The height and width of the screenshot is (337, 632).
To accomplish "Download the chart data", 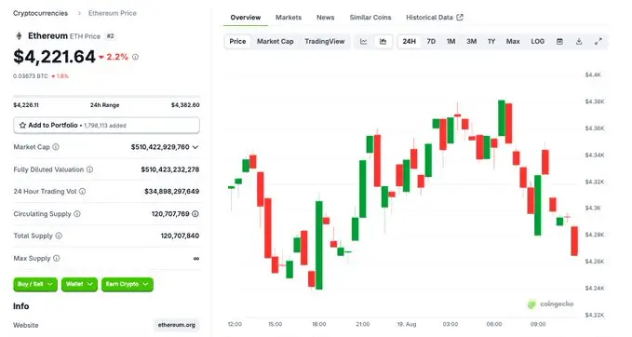I will [x=579, y=42].
